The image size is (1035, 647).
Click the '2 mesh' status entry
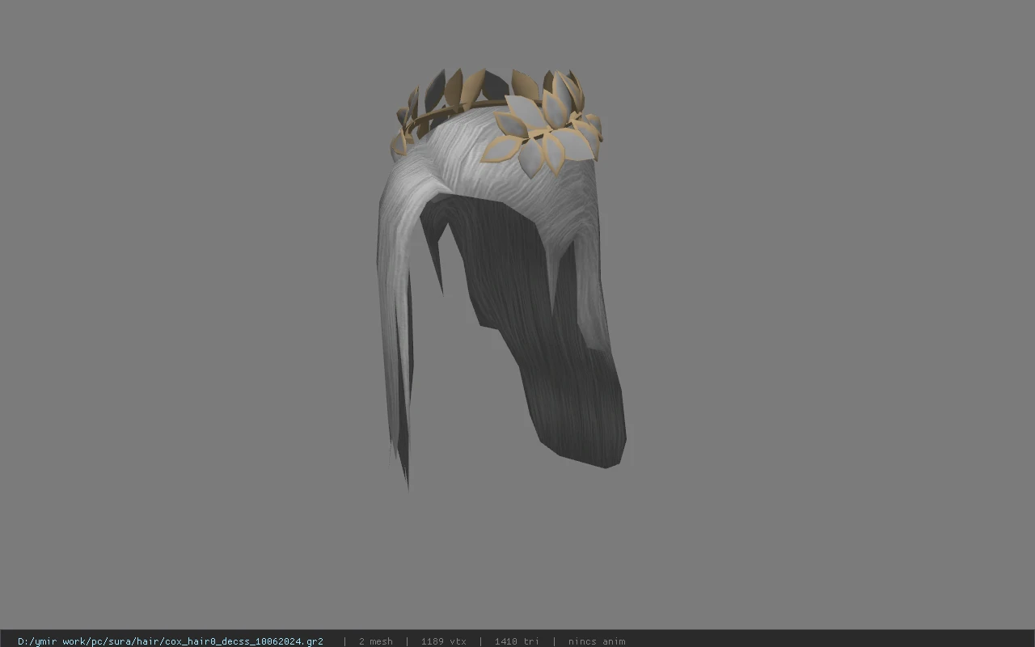coord(376,641)
